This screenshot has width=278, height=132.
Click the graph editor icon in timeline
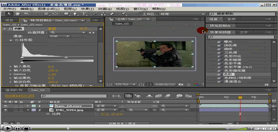tap(188, 96)
